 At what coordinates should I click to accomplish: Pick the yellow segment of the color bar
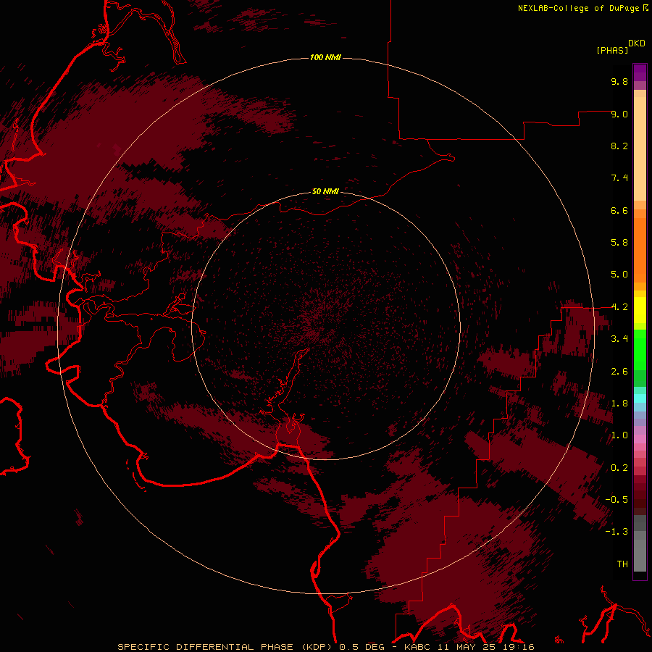coord(640,310)
